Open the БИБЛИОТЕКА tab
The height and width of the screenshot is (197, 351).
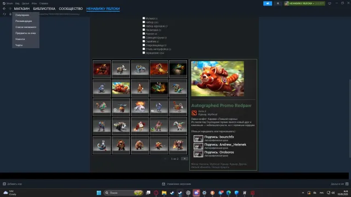pyautogui.click(x=44, y=9)
